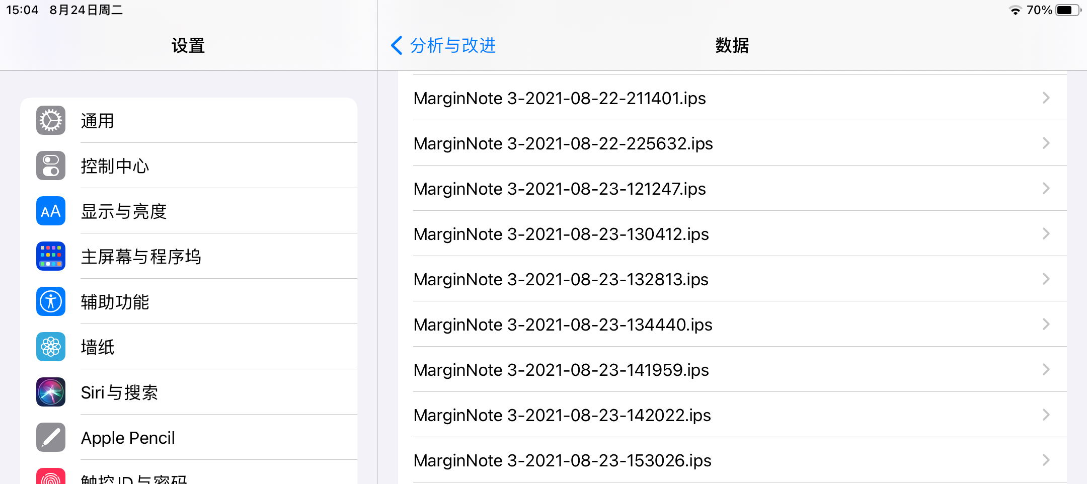This screenshot has width=1087, height=484.
Task: Open MarginNote 3-2021-08-22-225632.ips log
Action: pyautogui.click(x=732, y=143)
